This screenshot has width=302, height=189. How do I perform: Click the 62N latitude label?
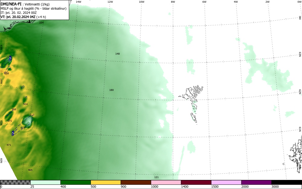coord(300,91)
